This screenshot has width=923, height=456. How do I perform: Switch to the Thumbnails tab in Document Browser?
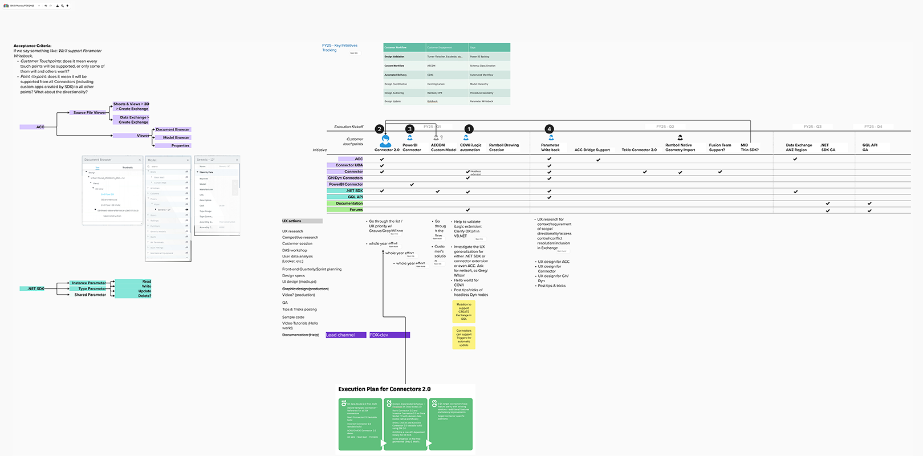[x=128, y=168]
